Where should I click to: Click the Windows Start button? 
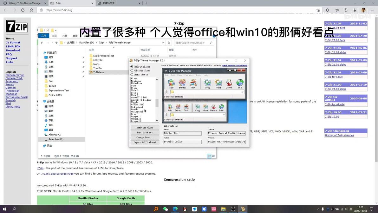pos(4,209)
